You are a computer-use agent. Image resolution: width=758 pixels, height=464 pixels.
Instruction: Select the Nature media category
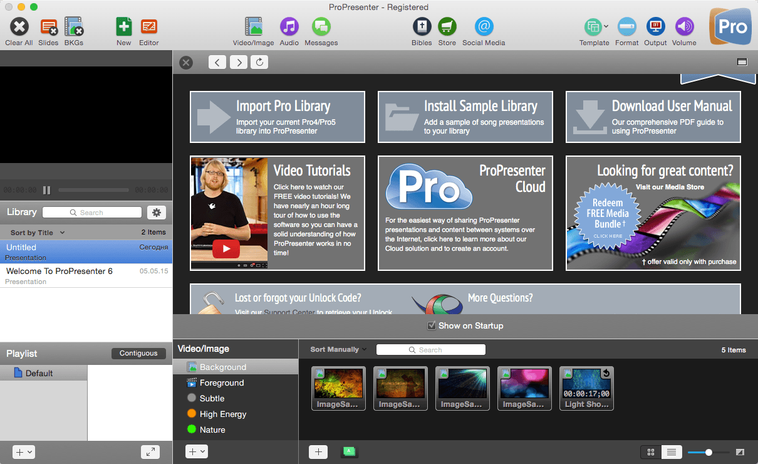coord(236,430)
